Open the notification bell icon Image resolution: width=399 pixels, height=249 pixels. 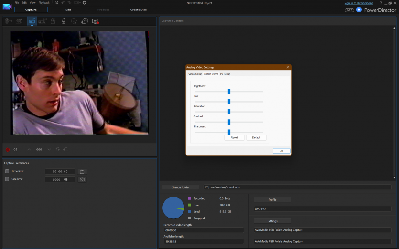pyautogui.click(x=359, y=10)
